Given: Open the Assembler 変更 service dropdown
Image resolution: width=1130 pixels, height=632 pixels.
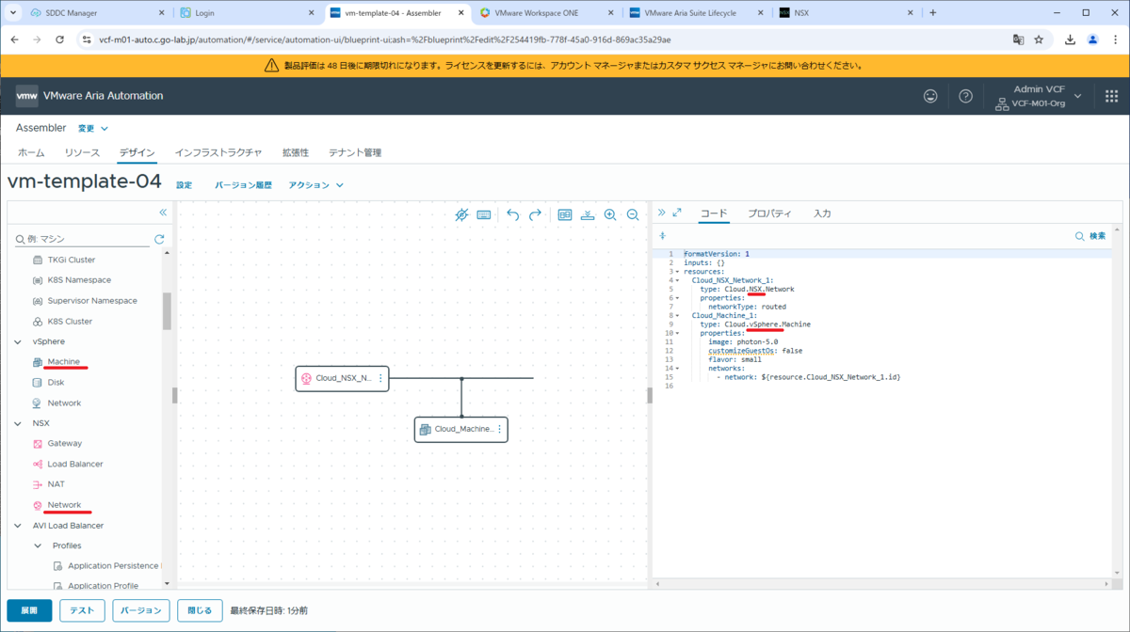Looking at the screenshot, I should pos(92,128).
